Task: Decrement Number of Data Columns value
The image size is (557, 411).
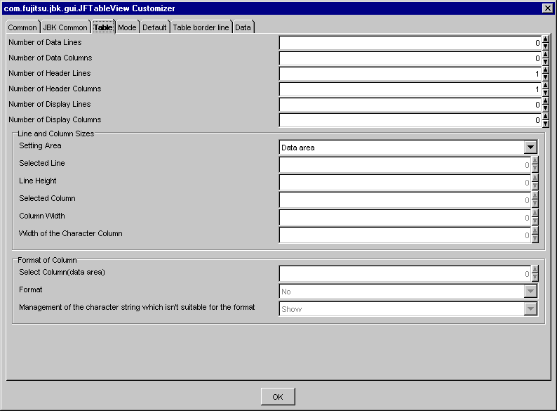Action: [x=545, y=62]
